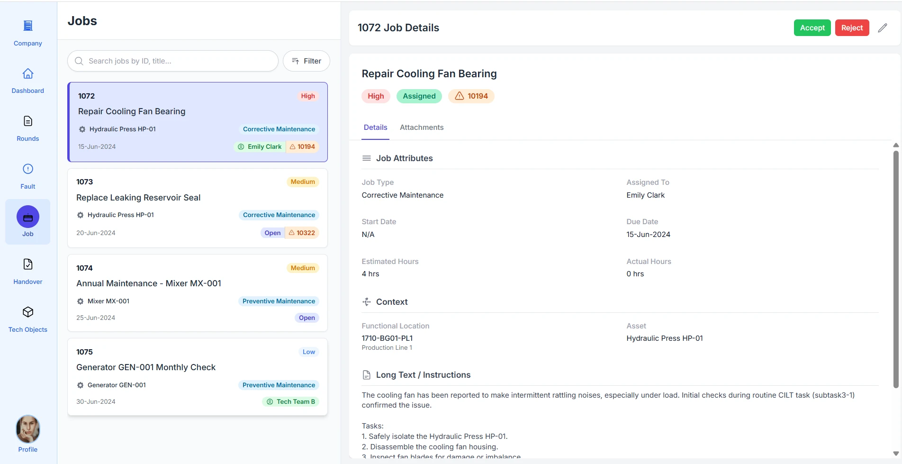Viewport: 902px width, 464px height.
Task: Open the Rounds document icon
Action: coord(28,121)
